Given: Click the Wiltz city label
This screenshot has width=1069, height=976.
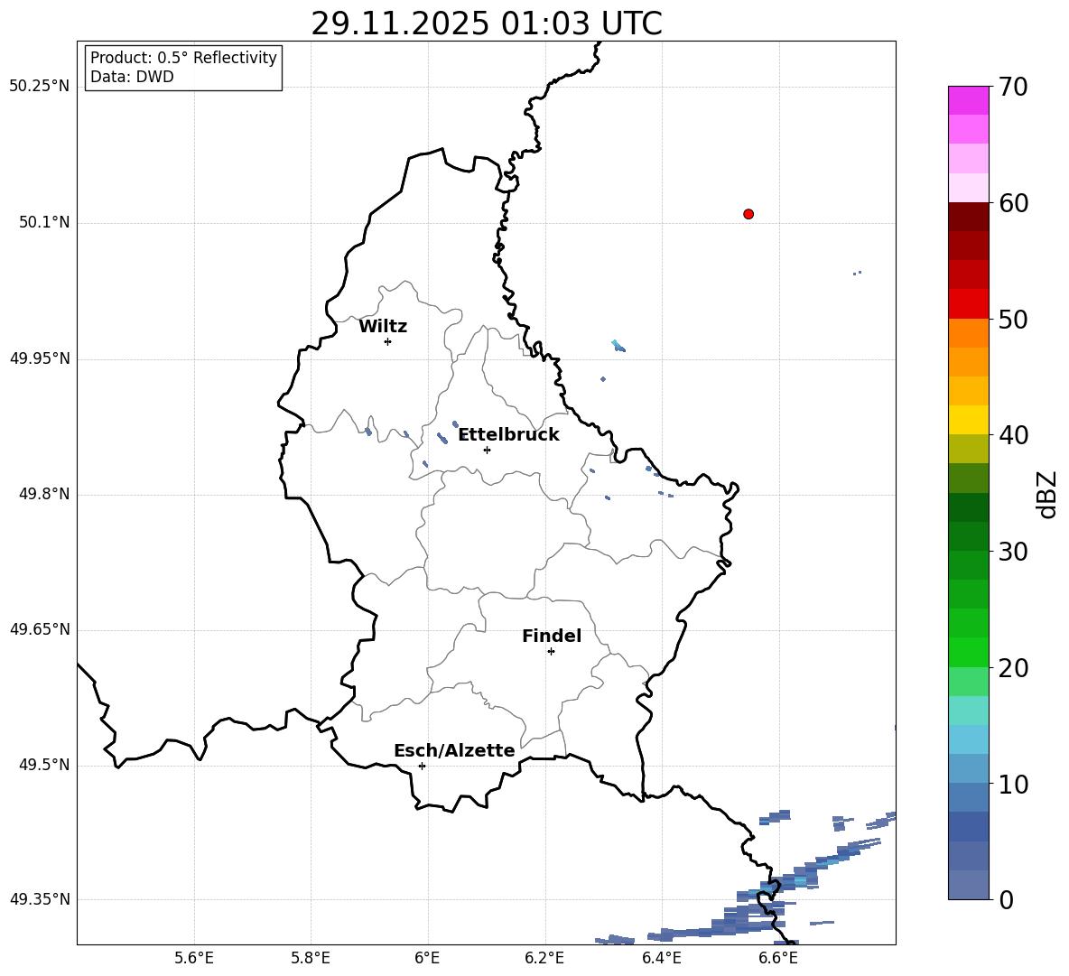Looking at the screenshot, I should (383, 327).
